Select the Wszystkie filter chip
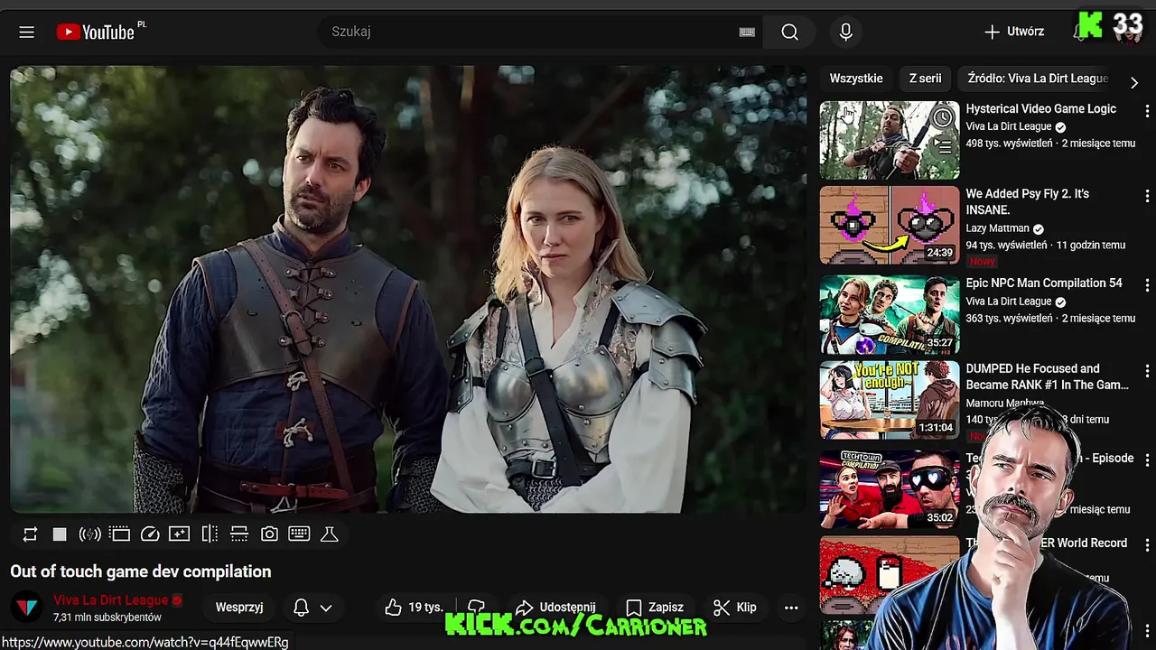The width and height of the screenshot is (1156, 650). click(x=856, y=79)
